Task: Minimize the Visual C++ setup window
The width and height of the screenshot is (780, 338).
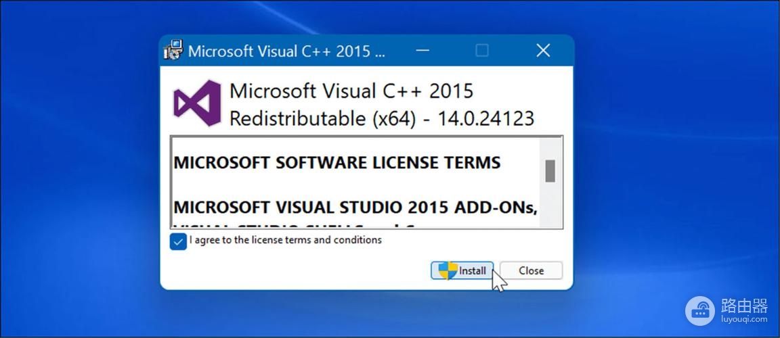Action: click(x=422, y=51)
